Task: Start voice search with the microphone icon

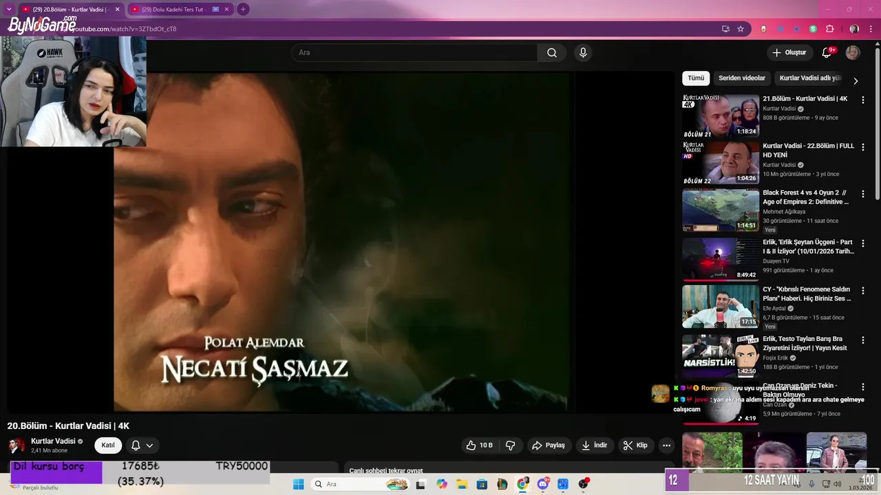Action: (583, 53)
